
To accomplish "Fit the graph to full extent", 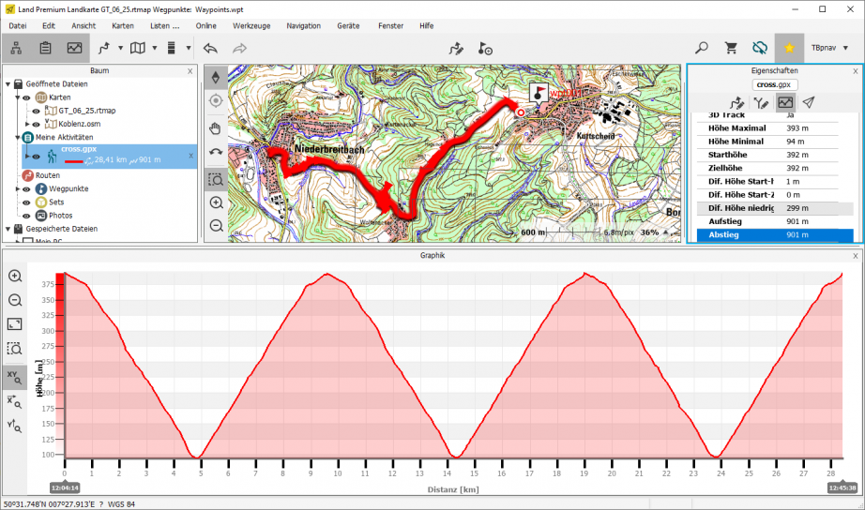I will (x=15, y=324).
